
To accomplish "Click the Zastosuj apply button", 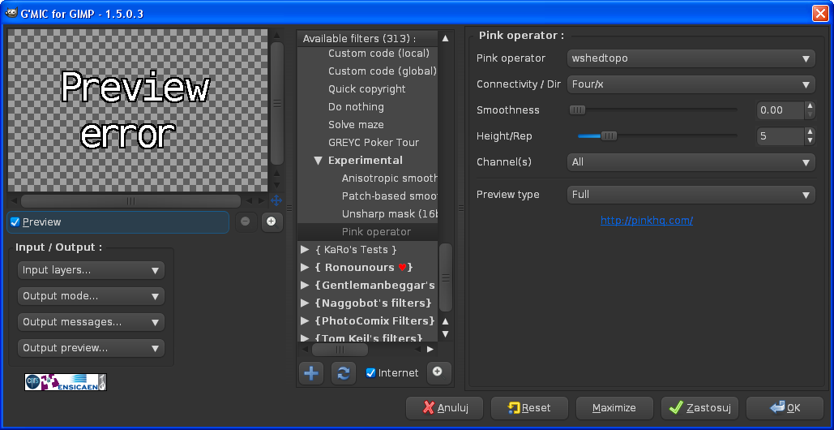I will click(700, 408).
